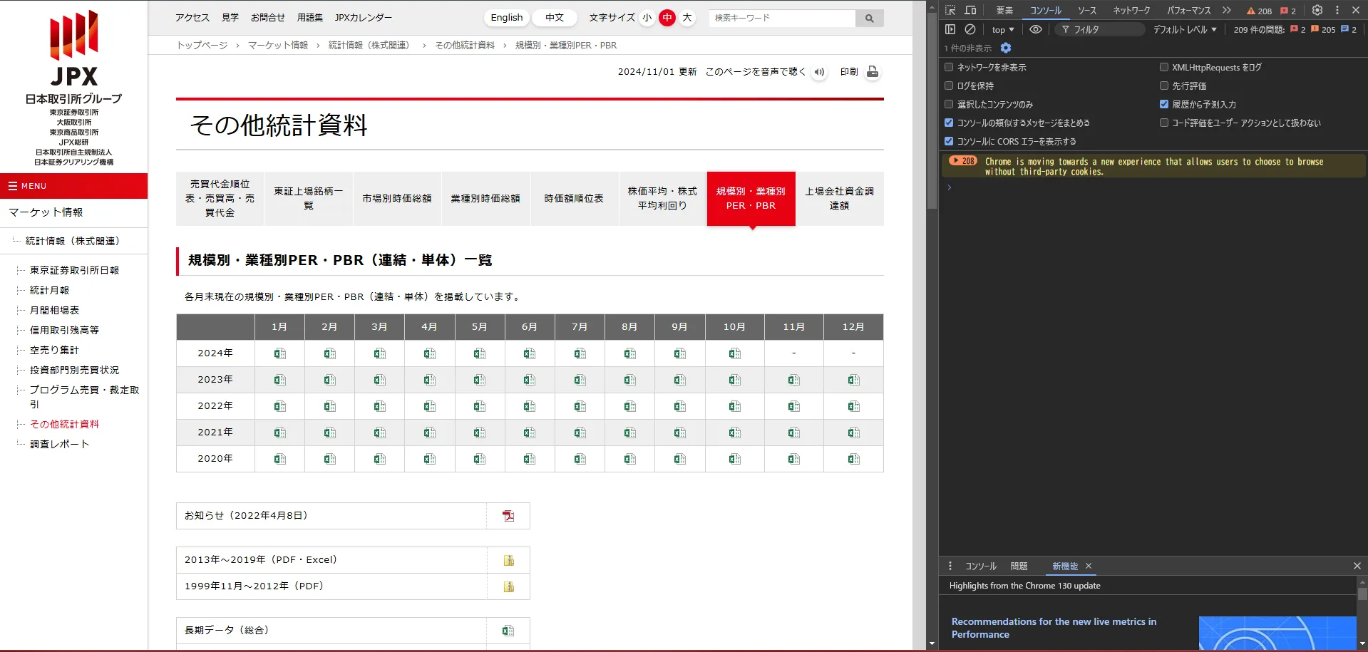Screen dimensions: 1368x652
Task: Open archive icon for 1999年11月～2012年
Action: pos(508,586)
